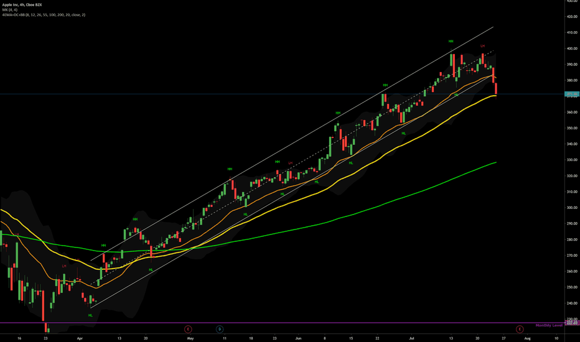Viewport: 580px width, 342px height.
Task: Click the topmost HH label near 400
Action: tap(451, 42)
